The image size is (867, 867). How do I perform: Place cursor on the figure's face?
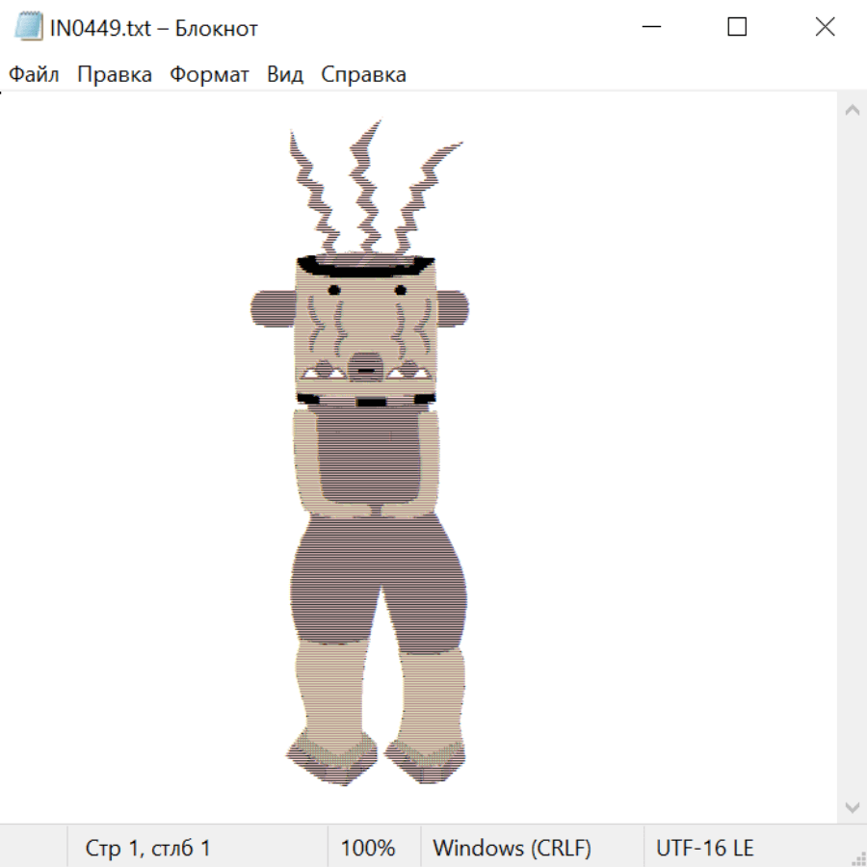tap(364, 328)
